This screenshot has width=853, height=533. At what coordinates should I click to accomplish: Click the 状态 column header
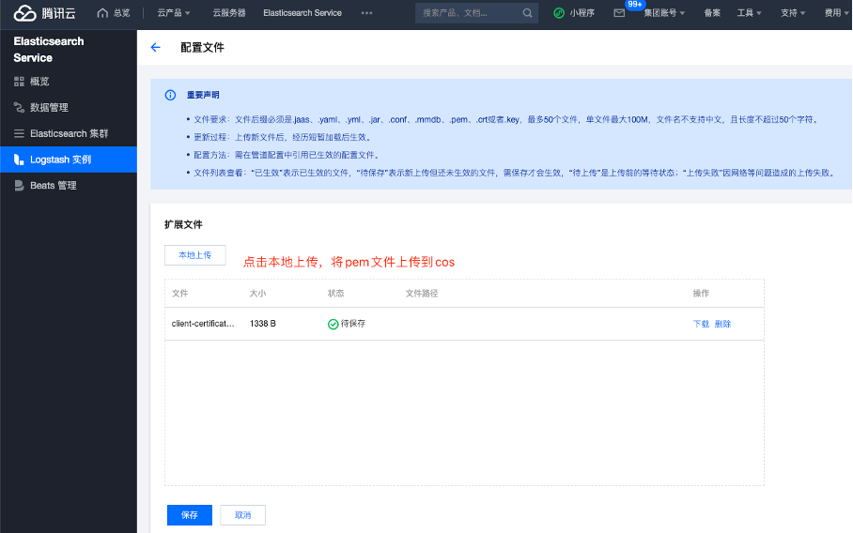point(335,294)
